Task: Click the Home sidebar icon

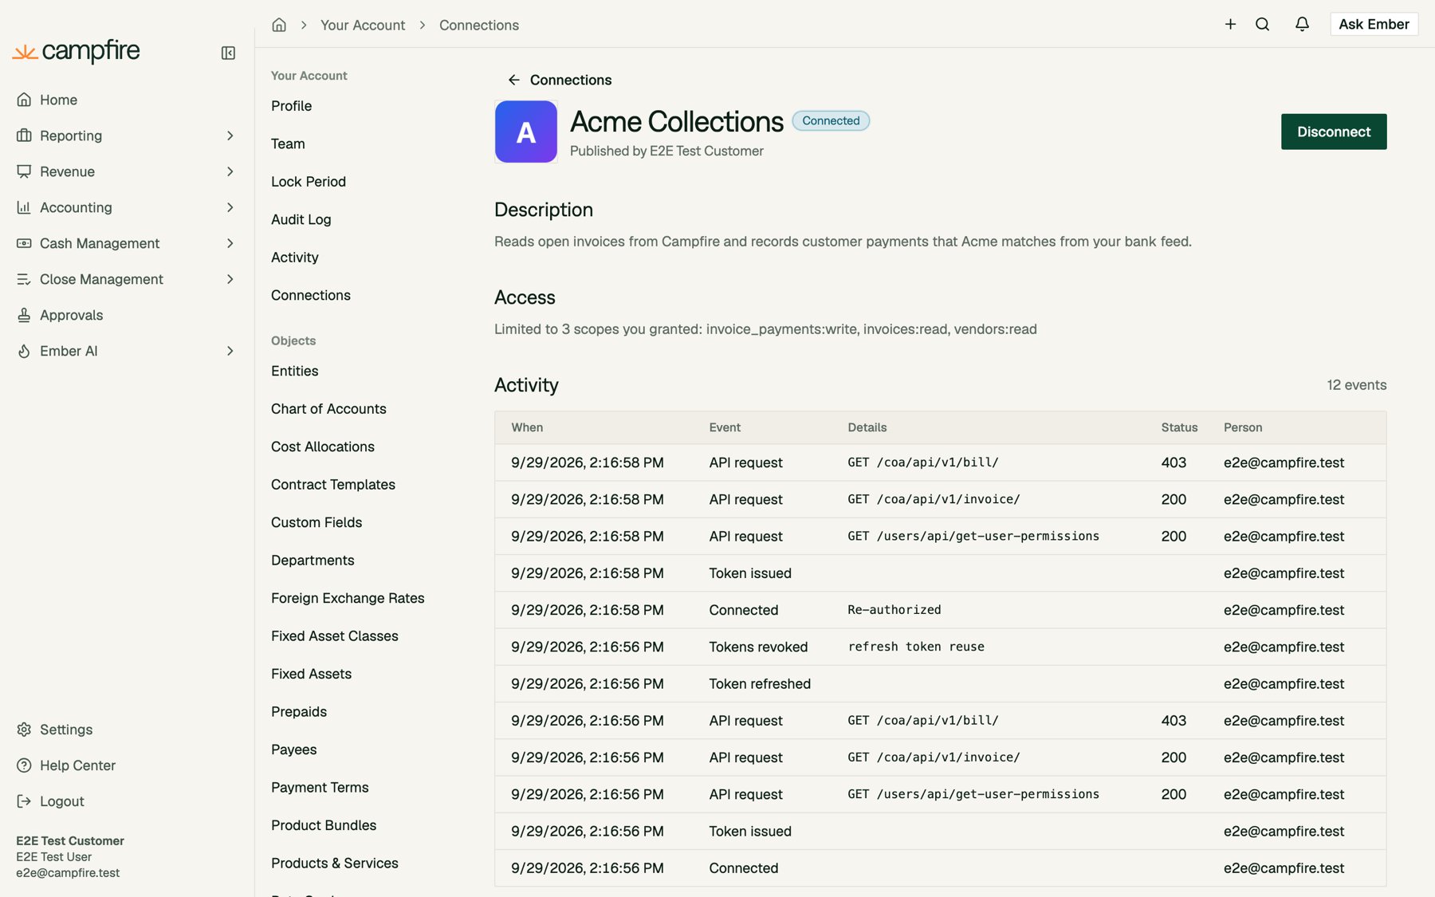Action: click(24, 100)
